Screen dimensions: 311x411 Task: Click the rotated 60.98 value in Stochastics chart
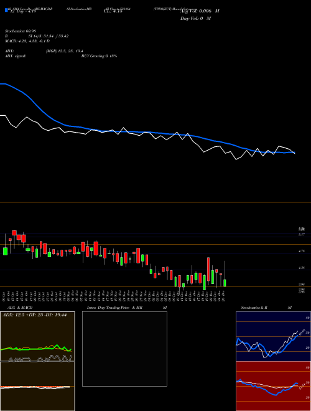tap(302, 333)
